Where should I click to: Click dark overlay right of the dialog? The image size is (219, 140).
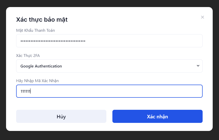216,70
